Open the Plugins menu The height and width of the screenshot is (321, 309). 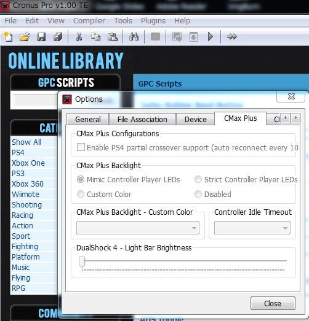tap(153, 21)
